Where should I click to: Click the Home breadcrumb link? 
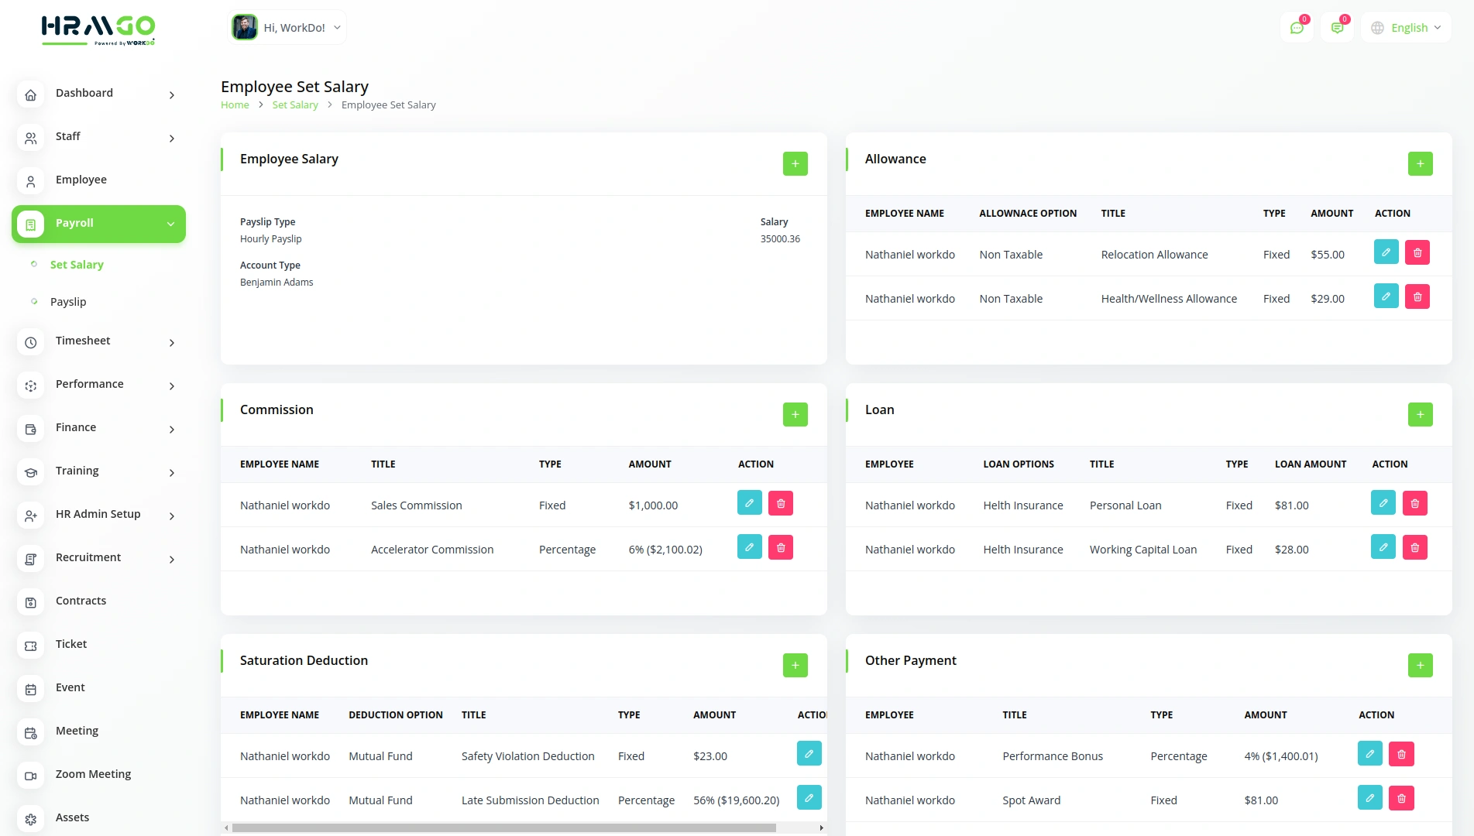click(x=235, y=105)
